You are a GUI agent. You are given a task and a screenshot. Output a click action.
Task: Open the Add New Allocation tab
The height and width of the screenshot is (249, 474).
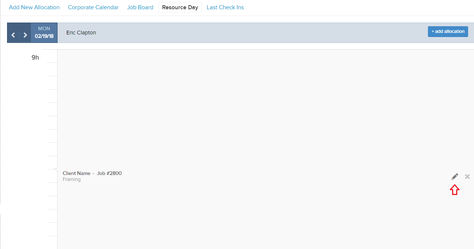point(34,7)
